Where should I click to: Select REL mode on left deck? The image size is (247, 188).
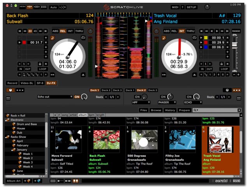tap(63, 31)
